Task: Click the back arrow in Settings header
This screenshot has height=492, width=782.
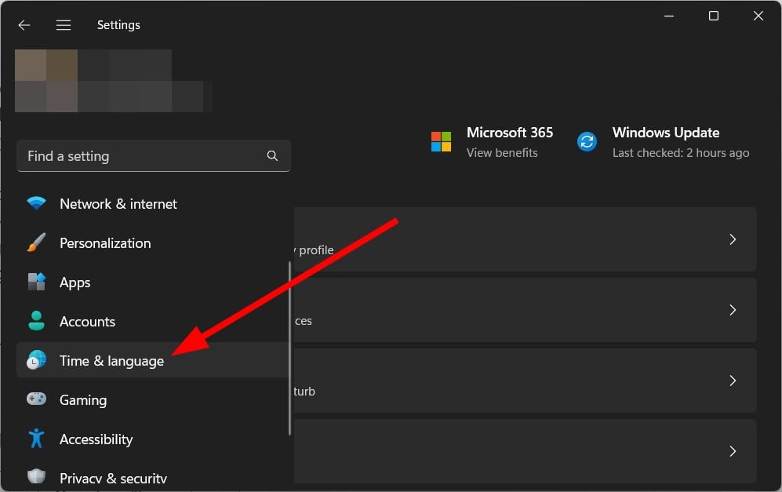Action: click(x=24, y=25)
